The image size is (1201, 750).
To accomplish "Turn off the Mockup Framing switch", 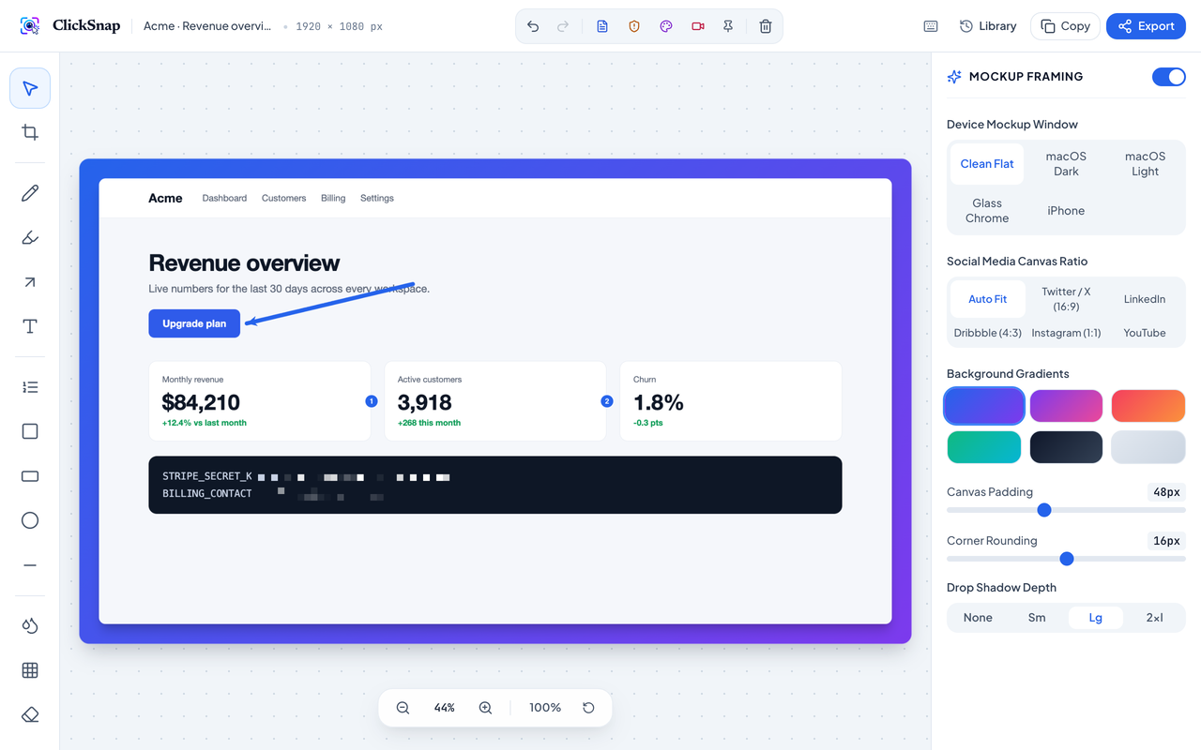I will (x=1169, y=77).
